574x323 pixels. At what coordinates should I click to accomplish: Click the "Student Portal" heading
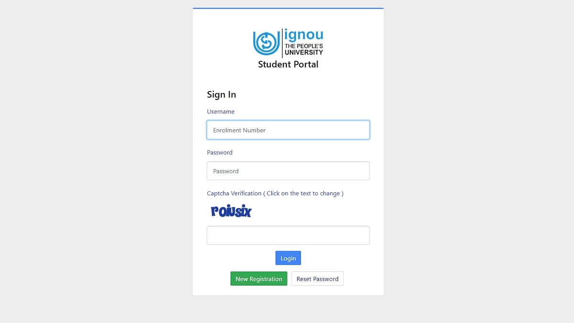click(x=288, y=64)
